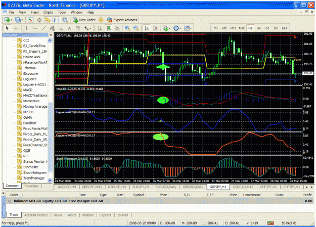Toggle chart Auto Scroll
This screenshot has height=227, width=316.
(147, 28)
